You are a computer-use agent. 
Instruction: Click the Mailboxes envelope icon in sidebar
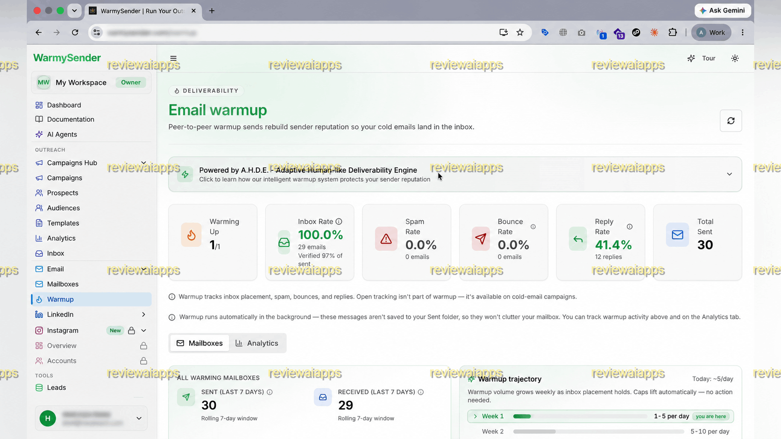pos(39,284)
